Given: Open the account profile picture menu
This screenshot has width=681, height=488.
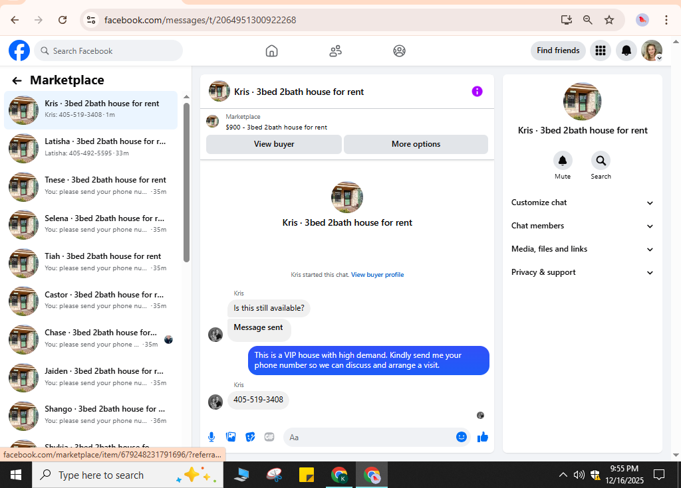Looking at the screenshot, I should pyautogui.click(x=652, y=50).
